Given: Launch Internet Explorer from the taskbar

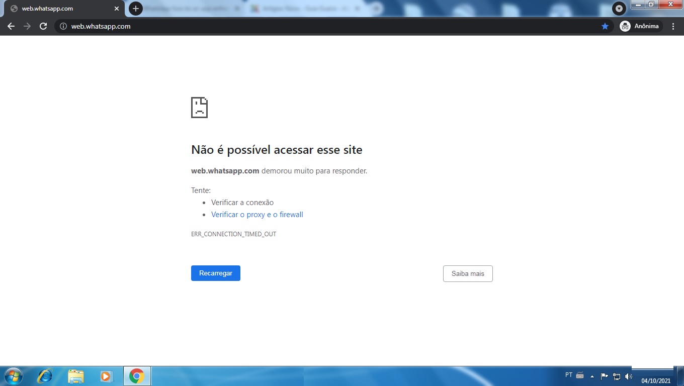Looking at the screenshot, I should click(45, 376).
